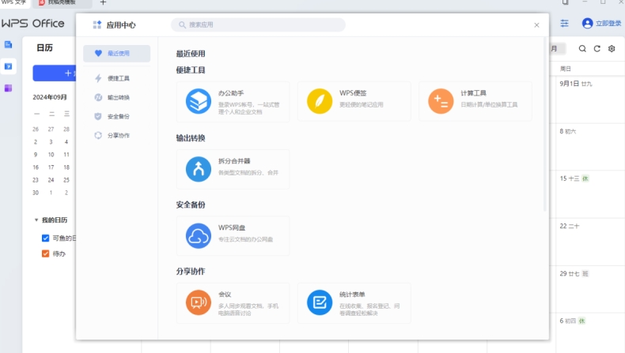Screen dimensions: 625x353
Task: Select the 找稻壳模板 tab
Action: (x=62, y=3)
